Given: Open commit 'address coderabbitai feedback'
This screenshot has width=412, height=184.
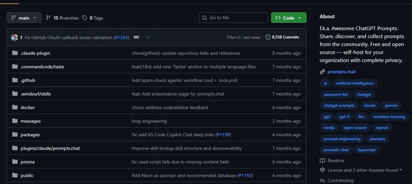Looking at the screenshot, I should pyautogui.click(x=170, y=107).
